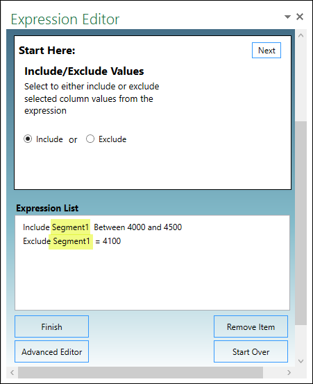Click the horizontal scrollbar right arrow

pyautogui.click(x=289, y=372)
